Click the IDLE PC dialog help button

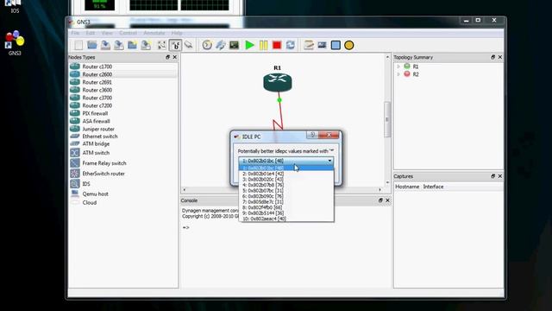click(x=312, y=135)
